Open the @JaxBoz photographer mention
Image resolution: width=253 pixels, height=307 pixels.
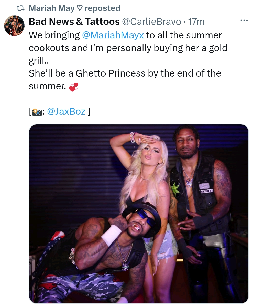coord(66,111)
